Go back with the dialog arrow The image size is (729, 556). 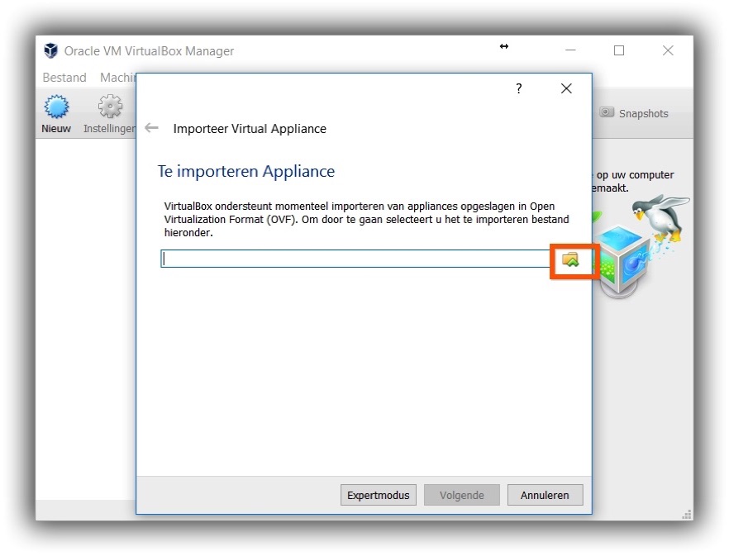point(151,128)
